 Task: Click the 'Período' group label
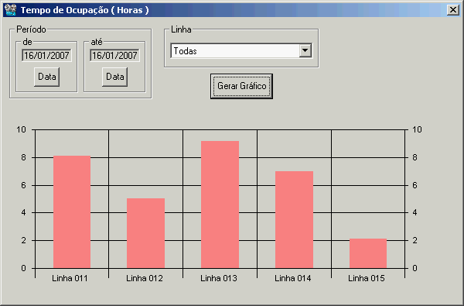31,29
